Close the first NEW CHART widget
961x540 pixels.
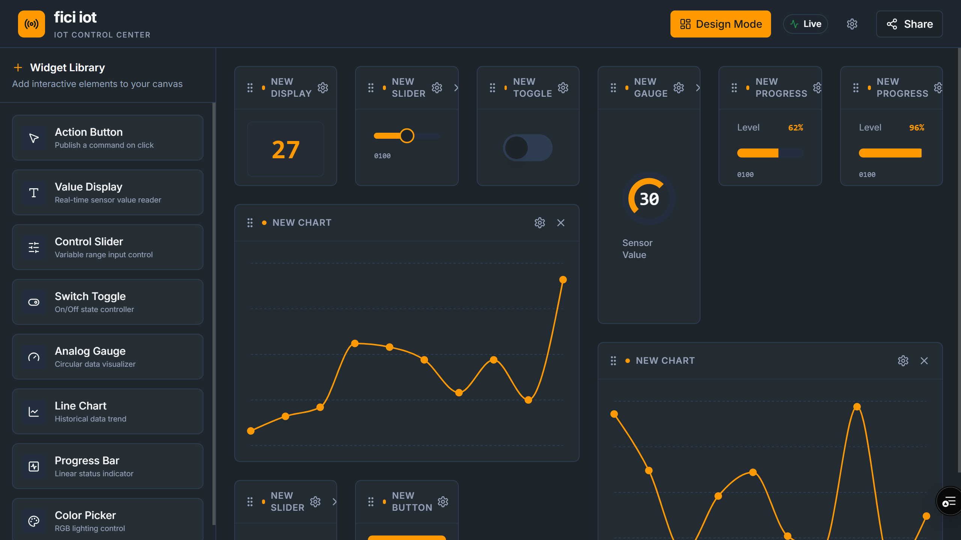pos(560,223)
